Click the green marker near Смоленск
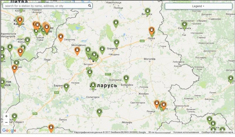Screen dimensions: 235x137 point(184,24)
